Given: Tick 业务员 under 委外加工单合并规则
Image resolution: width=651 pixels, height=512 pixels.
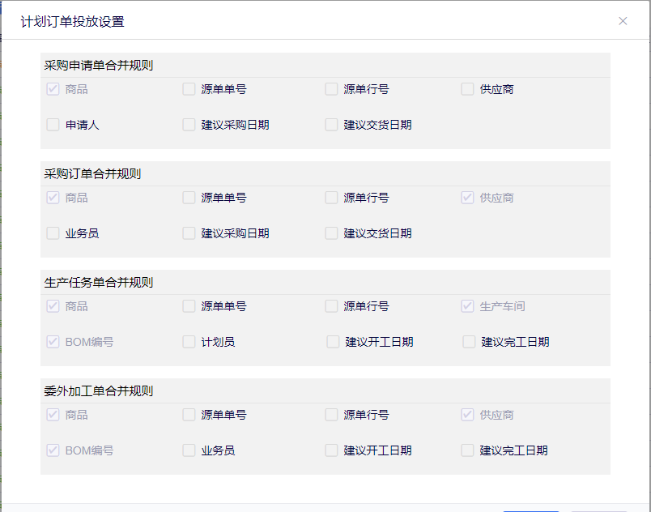Looking at the screenshot, I should coord(189,450).
